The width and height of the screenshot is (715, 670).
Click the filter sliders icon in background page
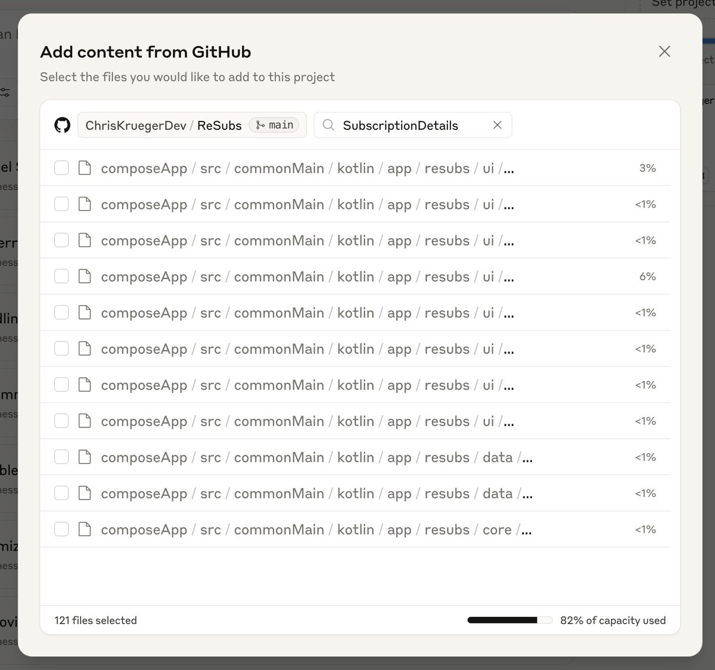click(x=5, y=92)
